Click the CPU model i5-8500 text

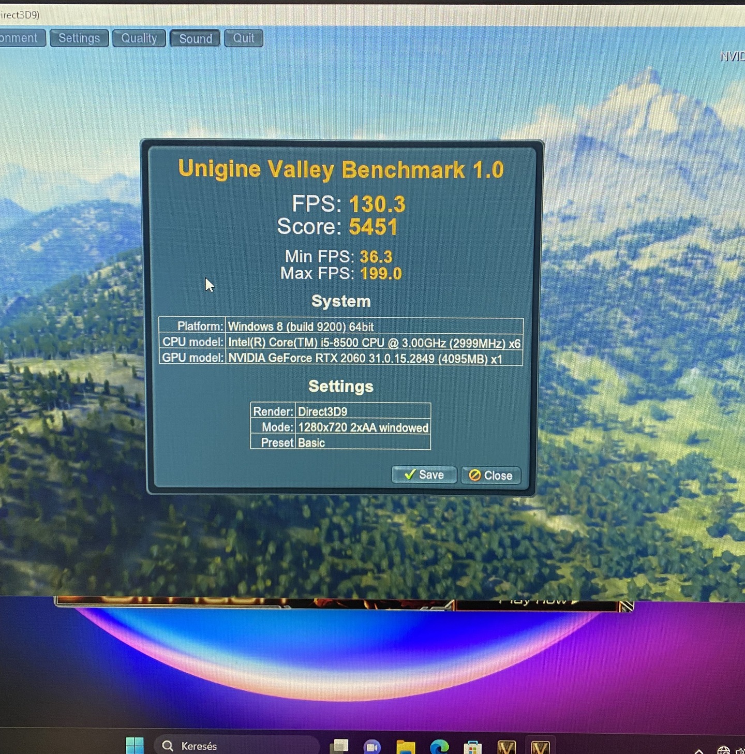pyautogui.click(x=374, y=343)
